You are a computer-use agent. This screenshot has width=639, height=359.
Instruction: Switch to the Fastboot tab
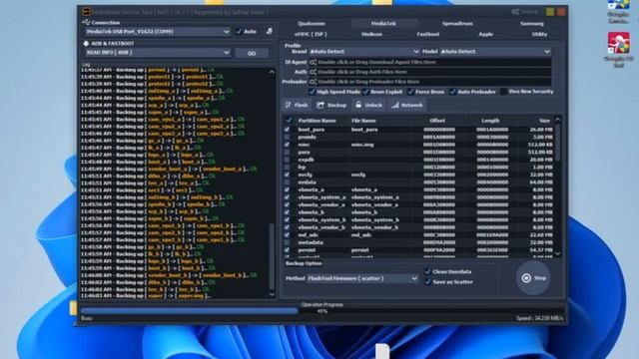[428, 34]
